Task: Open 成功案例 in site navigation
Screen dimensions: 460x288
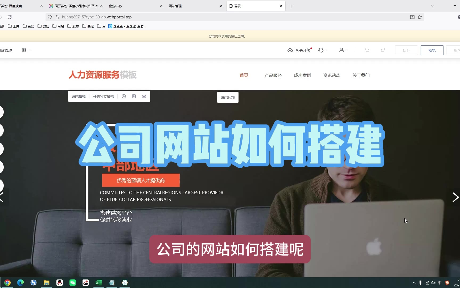Action: click(302, 75)
